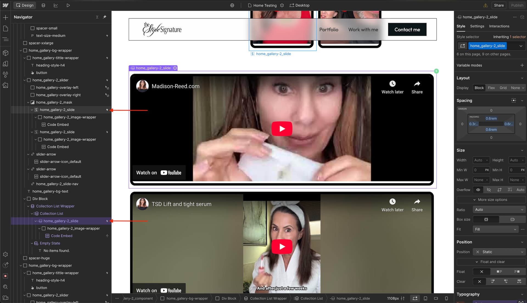Open the CMS database icon in top bar

43,5
